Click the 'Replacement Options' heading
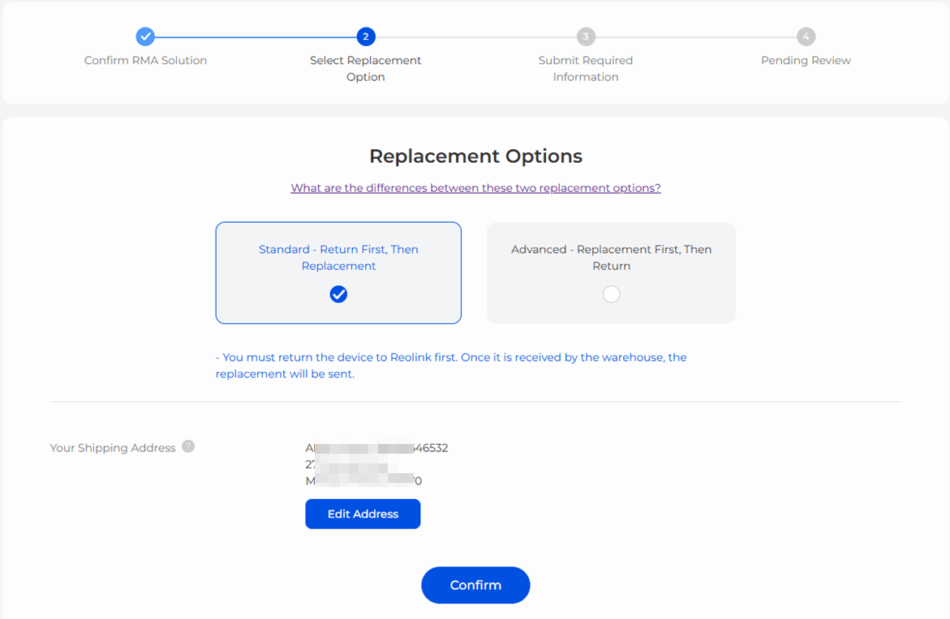Screen dimensions: 950x619 [x=475, y=156]
